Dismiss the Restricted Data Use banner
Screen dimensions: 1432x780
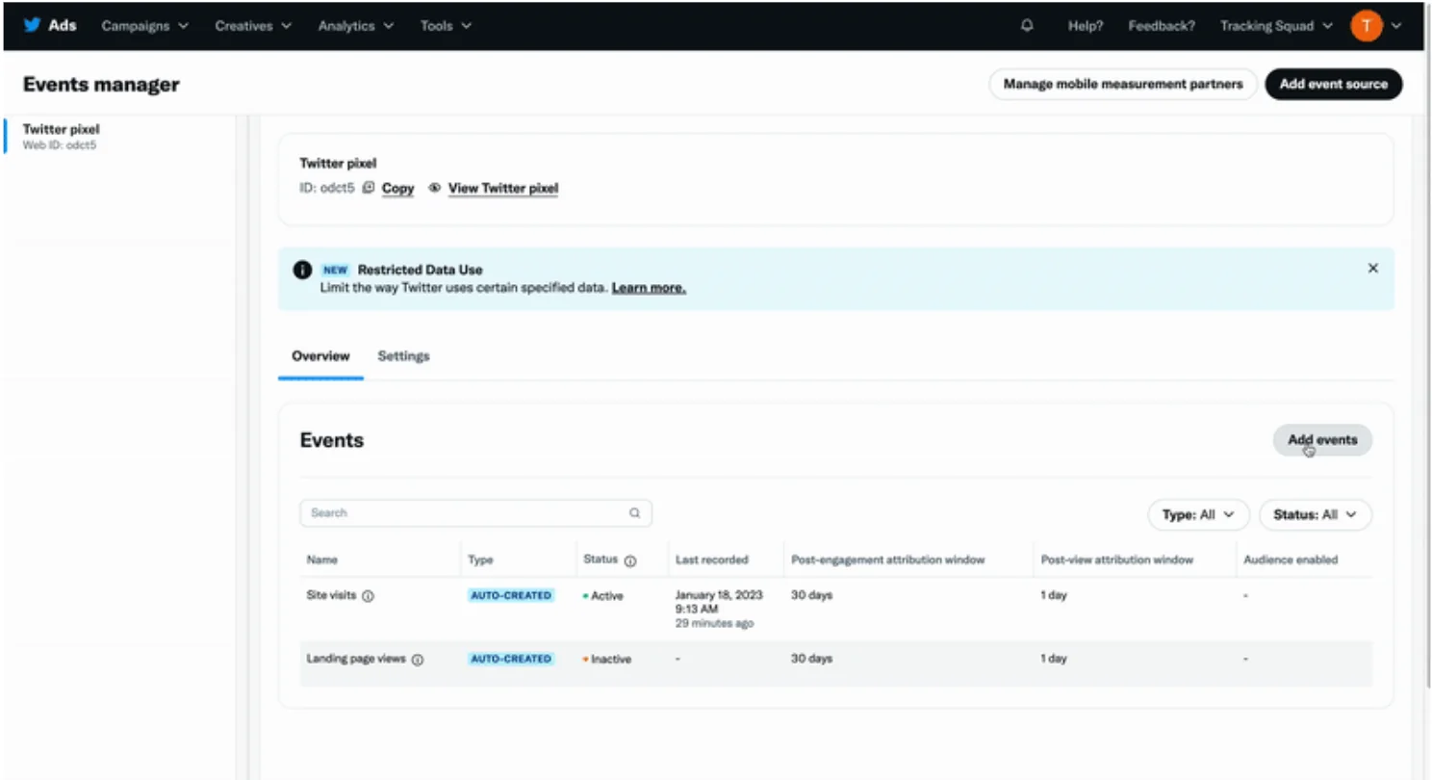tap(1373, 269)
